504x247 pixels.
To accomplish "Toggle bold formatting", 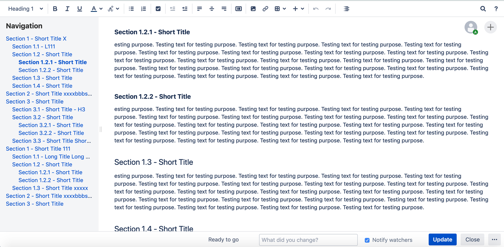I will pos(55,9).
